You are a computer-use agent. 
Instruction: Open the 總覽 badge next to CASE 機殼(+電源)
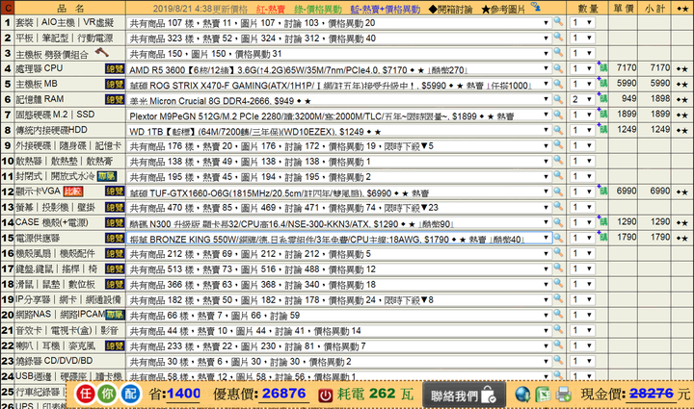tap(115, 223)
